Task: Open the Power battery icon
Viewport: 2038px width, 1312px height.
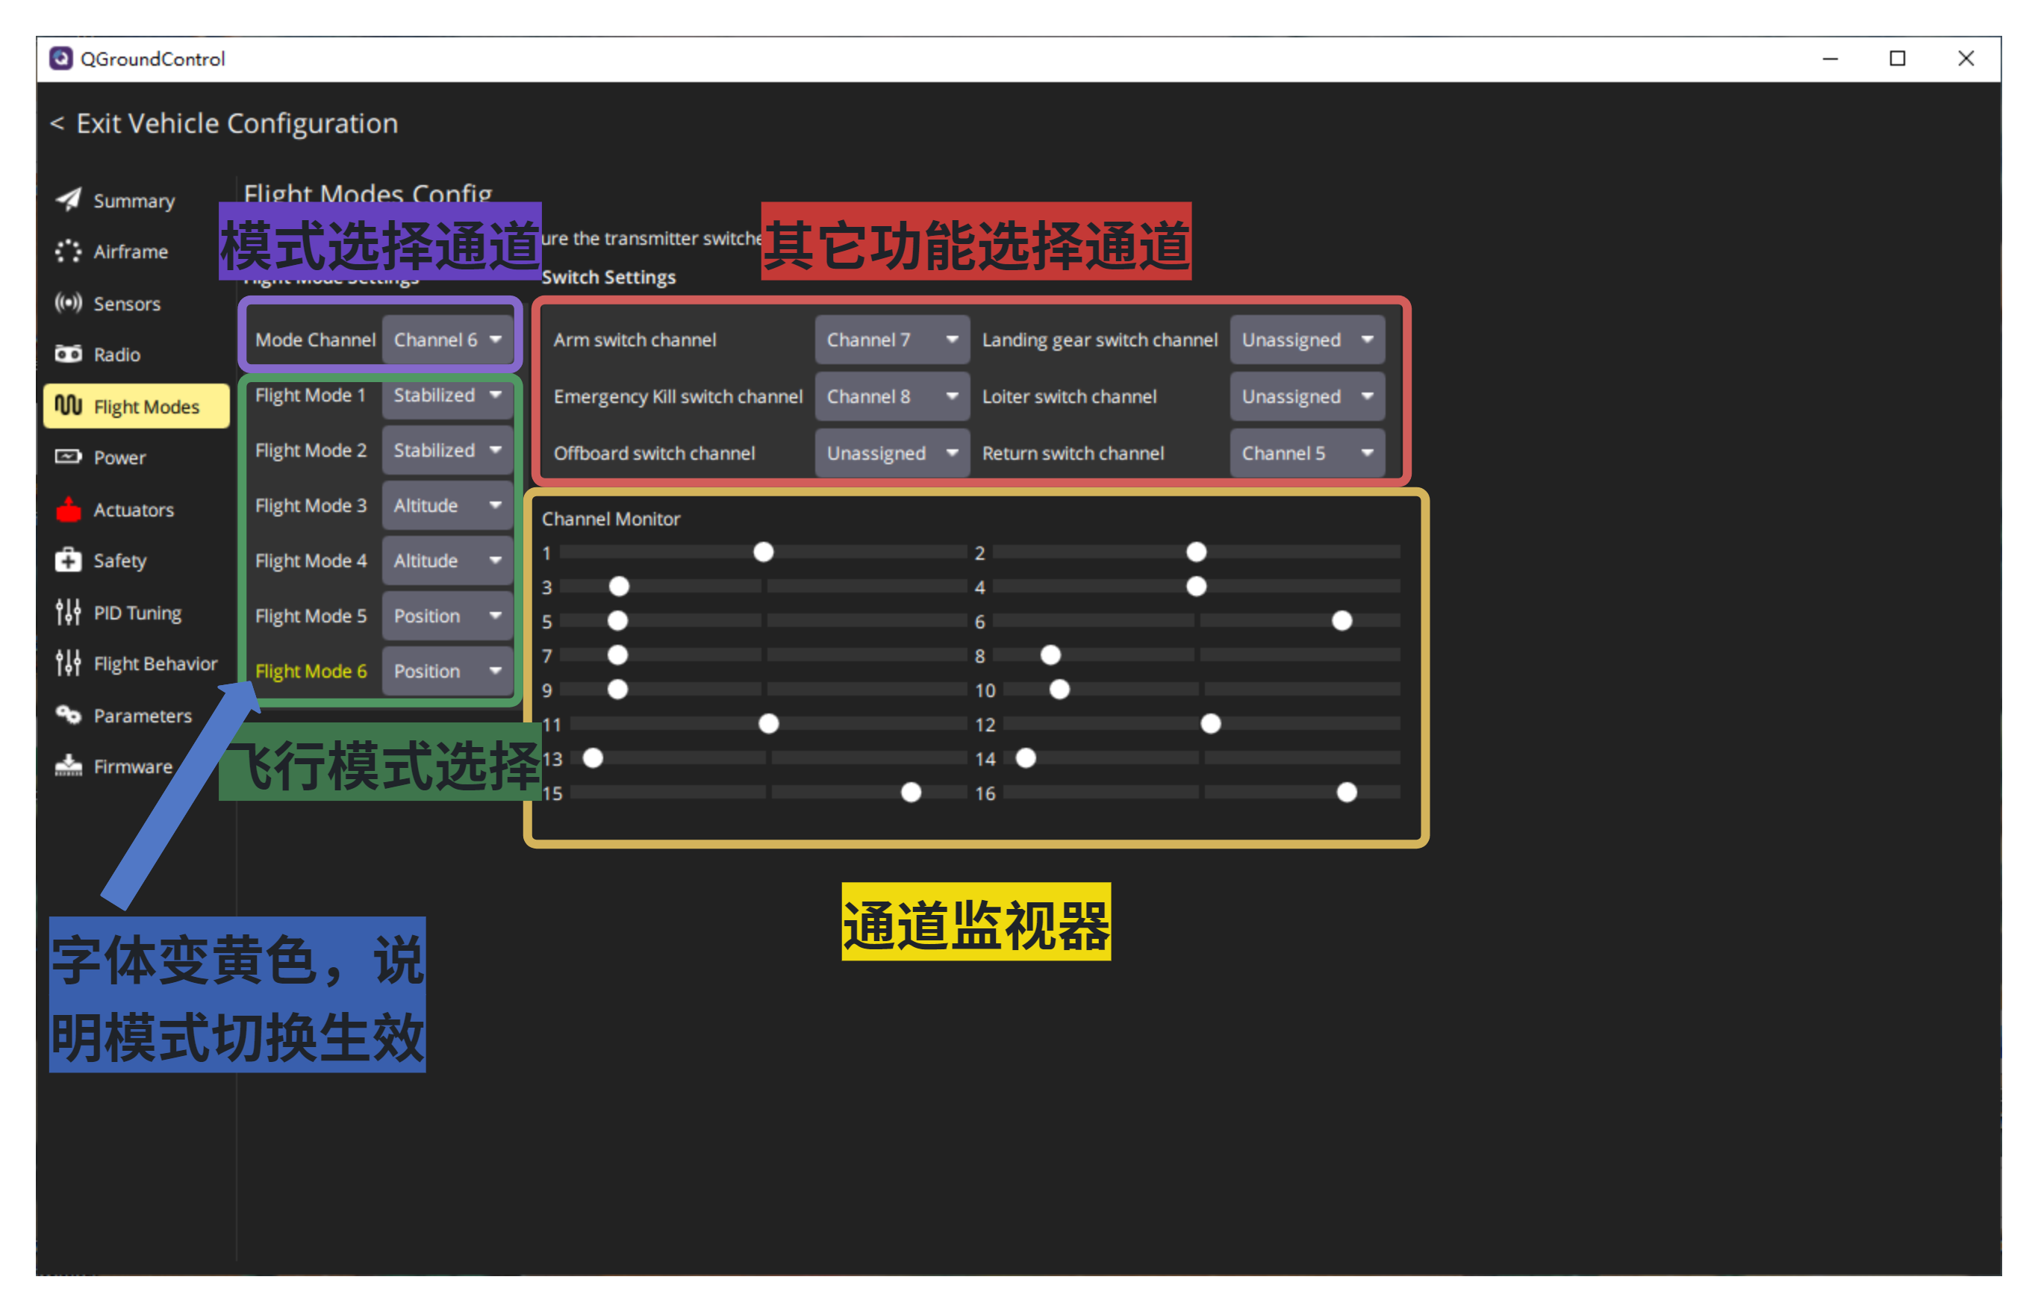Action: [x=68, y=457]
